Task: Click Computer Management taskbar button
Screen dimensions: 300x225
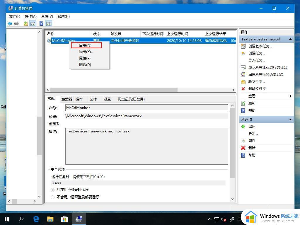Action: (x=79, y=219)
